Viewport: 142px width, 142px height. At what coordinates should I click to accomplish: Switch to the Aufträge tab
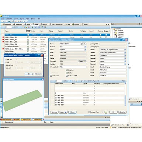tap(76, 24)
